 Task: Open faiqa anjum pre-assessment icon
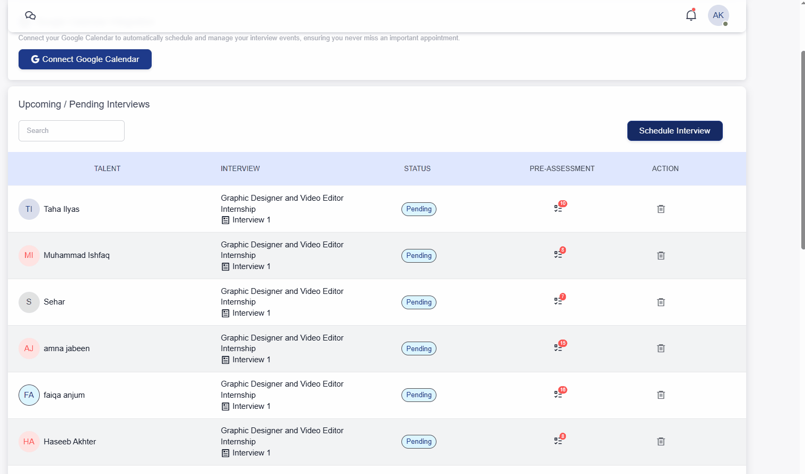tap(558, 395)
